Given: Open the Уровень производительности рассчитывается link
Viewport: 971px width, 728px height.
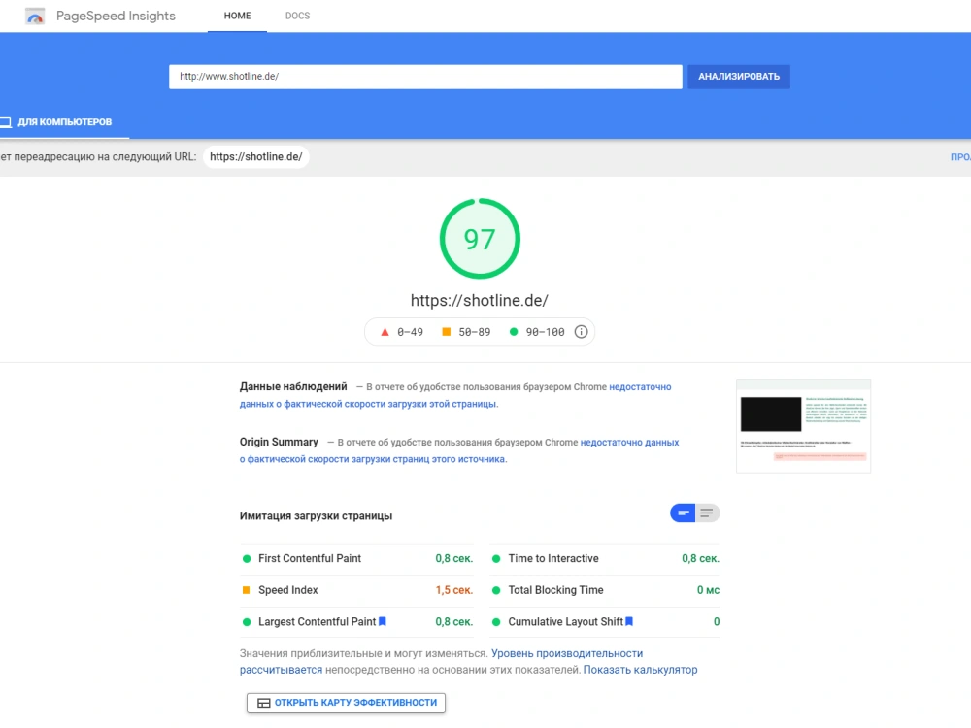Looking at the screenshot, I should (x=567, y=653).
